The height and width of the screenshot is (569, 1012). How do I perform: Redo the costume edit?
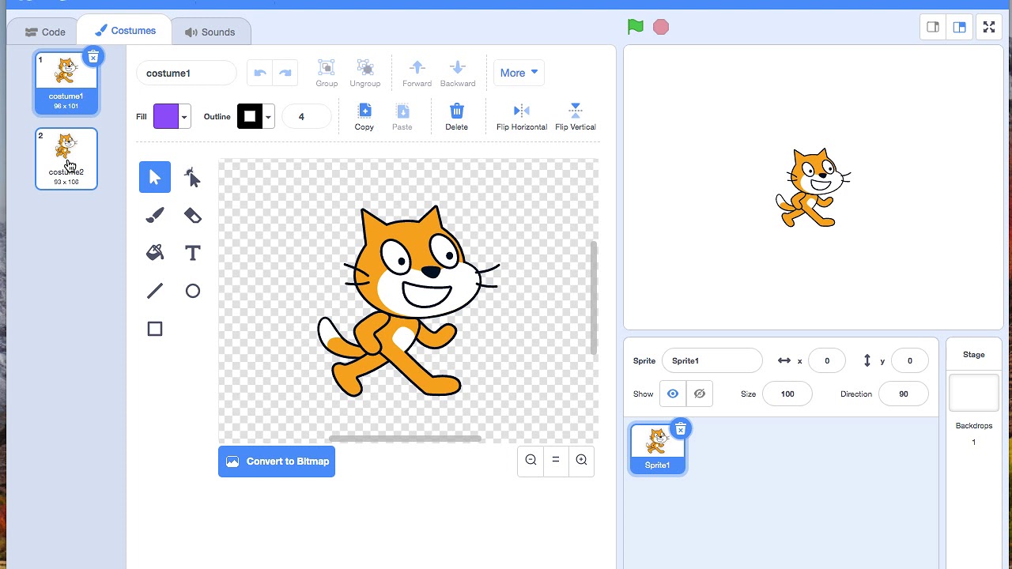[285, 73]
